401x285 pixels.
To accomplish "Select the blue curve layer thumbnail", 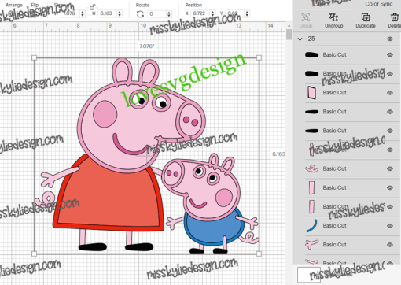I will [311, 226].
